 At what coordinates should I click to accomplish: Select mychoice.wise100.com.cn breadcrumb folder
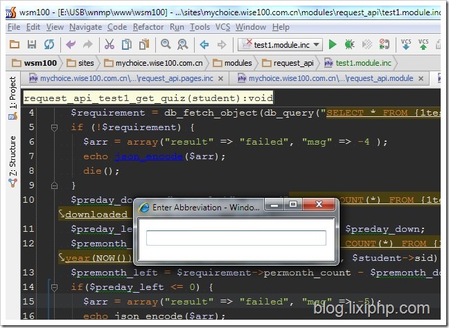pyautogui.click(x=153, y=63)
